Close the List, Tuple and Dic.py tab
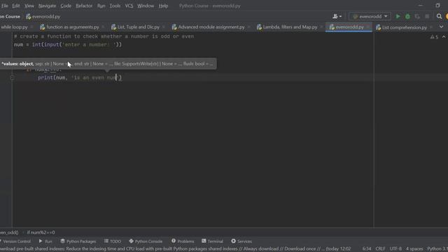 point(163,27)
